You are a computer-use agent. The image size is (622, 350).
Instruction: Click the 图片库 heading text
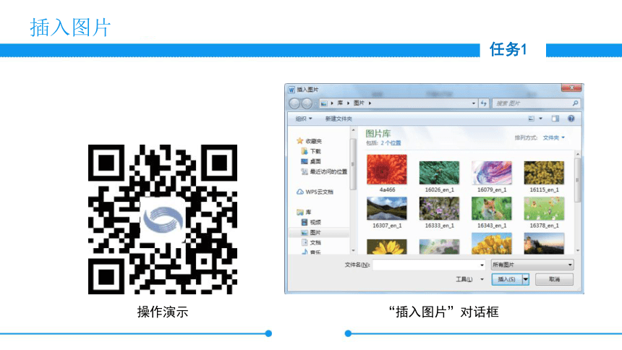[378, 134]
